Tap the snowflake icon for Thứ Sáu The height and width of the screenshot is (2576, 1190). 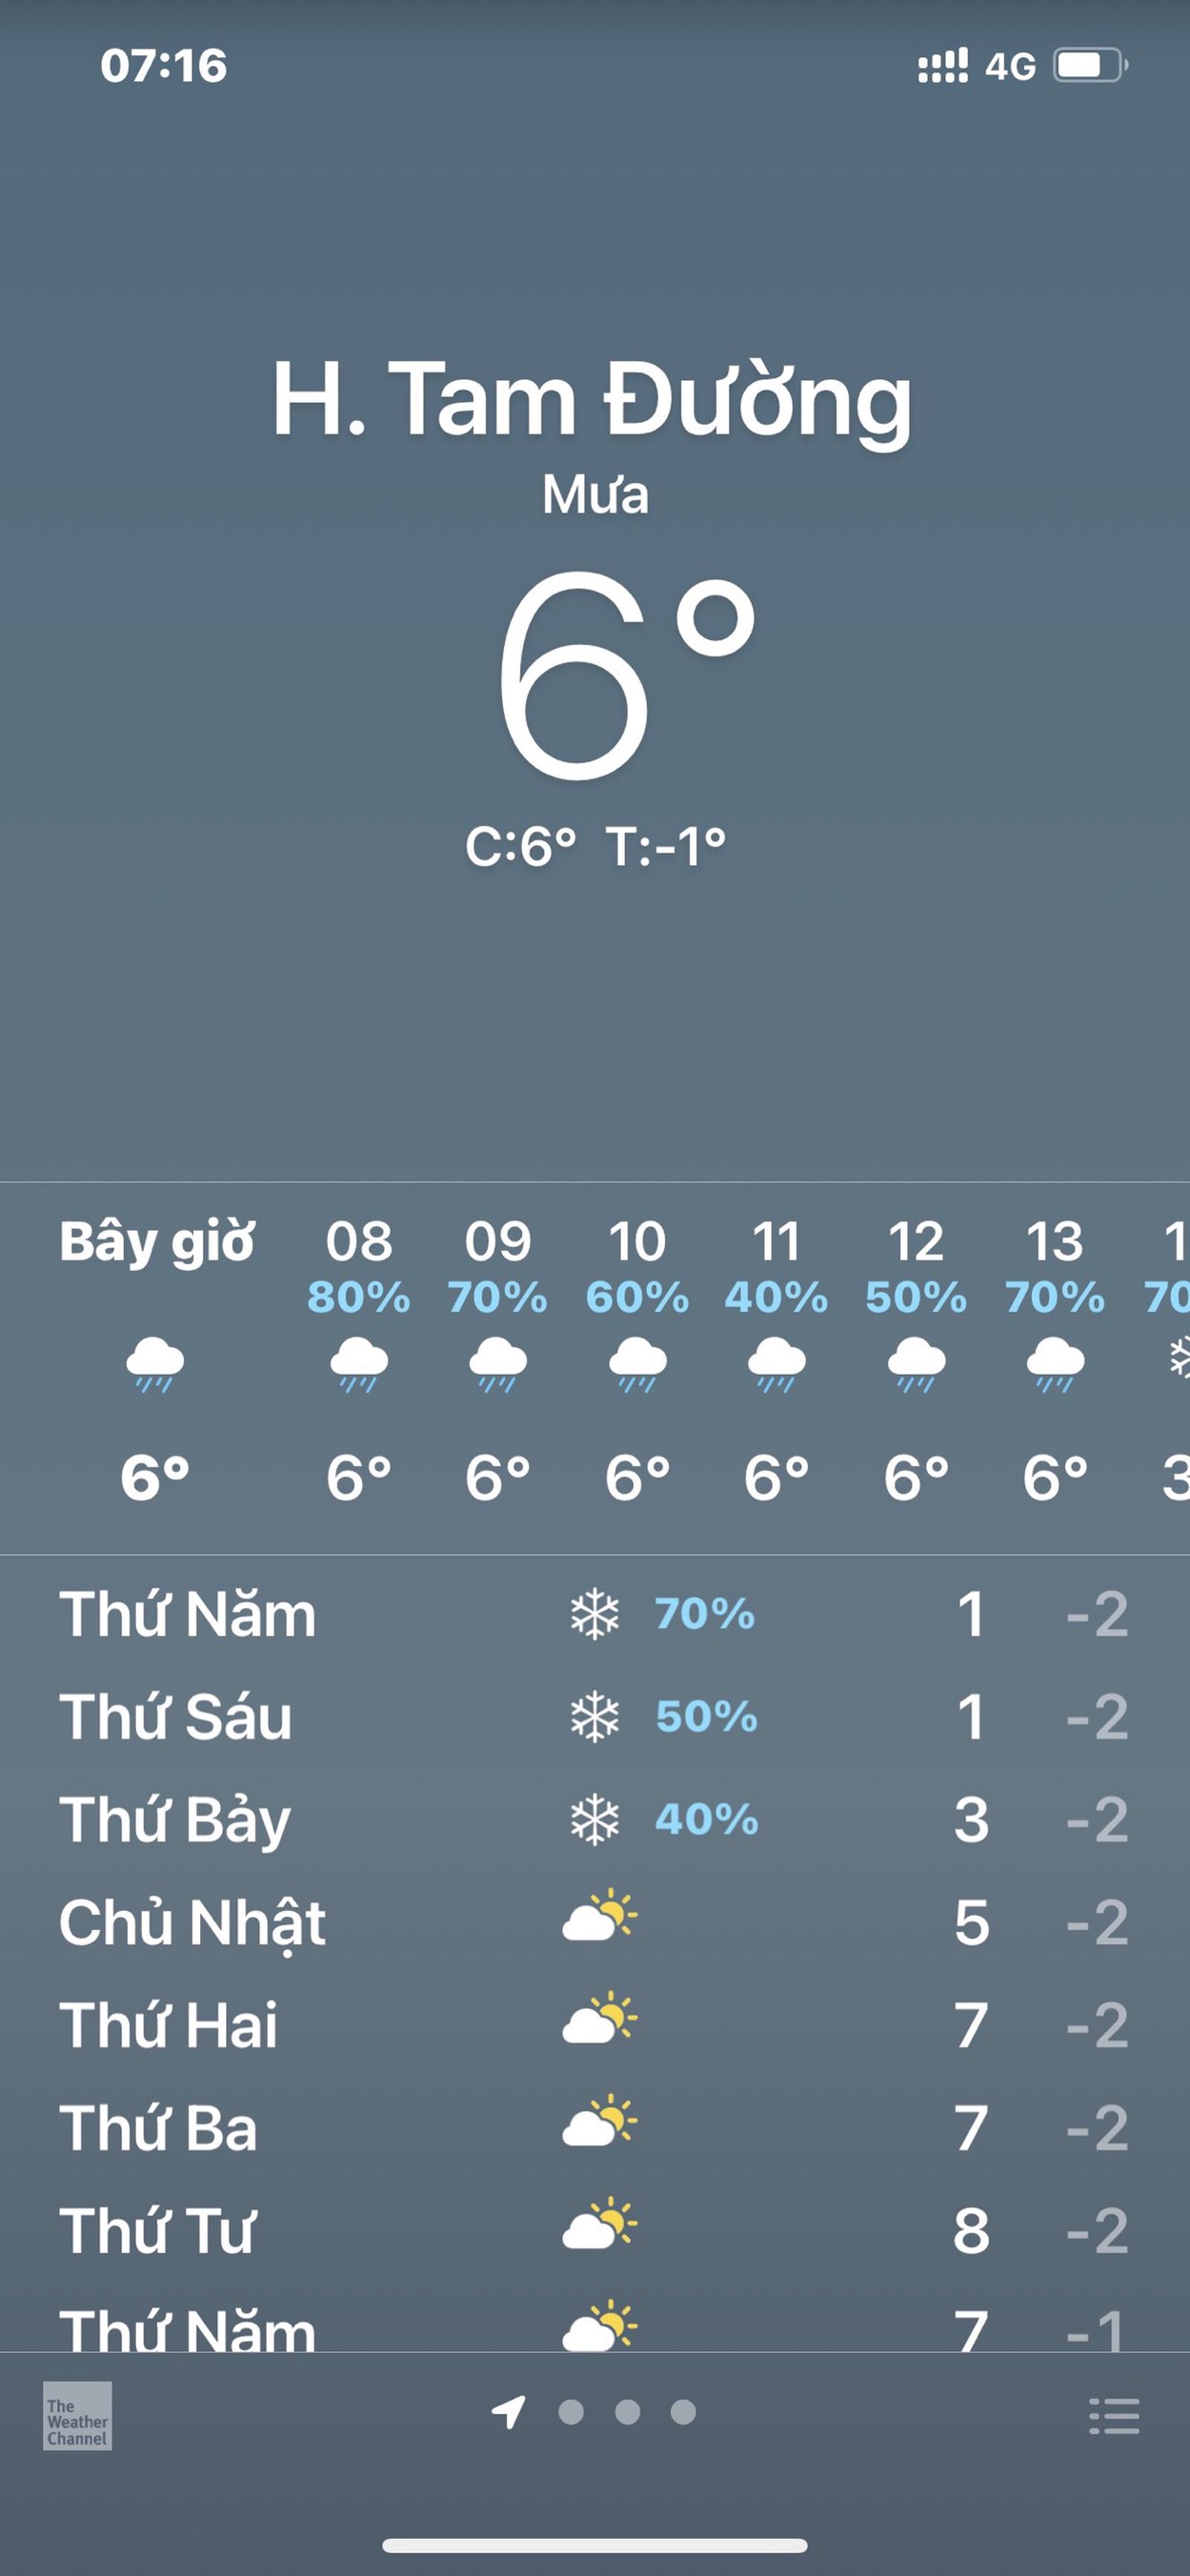pos(594,1717)
